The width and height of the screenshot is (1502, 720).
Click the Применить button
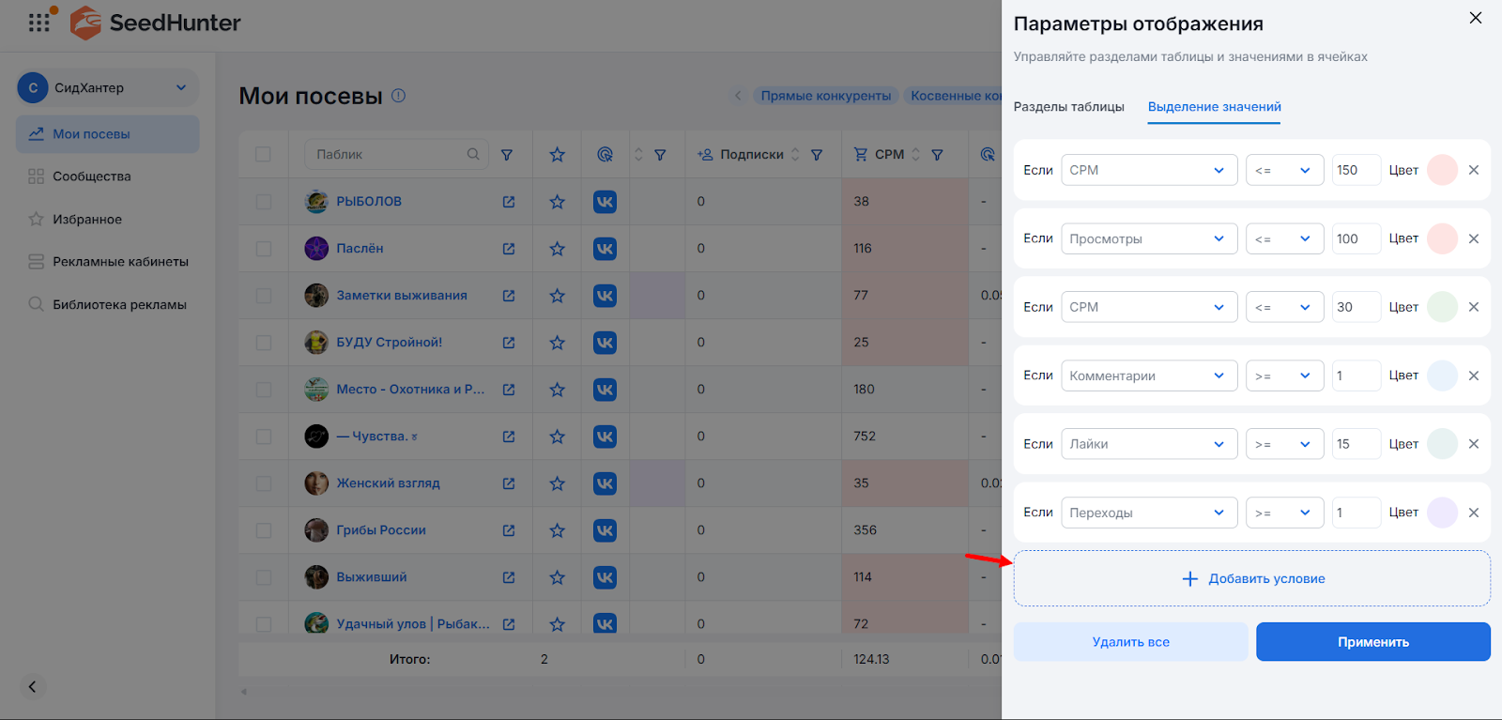pos(1372,642)
